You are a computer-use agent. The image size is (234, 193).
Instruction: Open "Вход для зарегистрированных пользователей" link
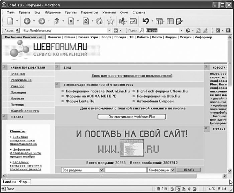click(132, 76)
